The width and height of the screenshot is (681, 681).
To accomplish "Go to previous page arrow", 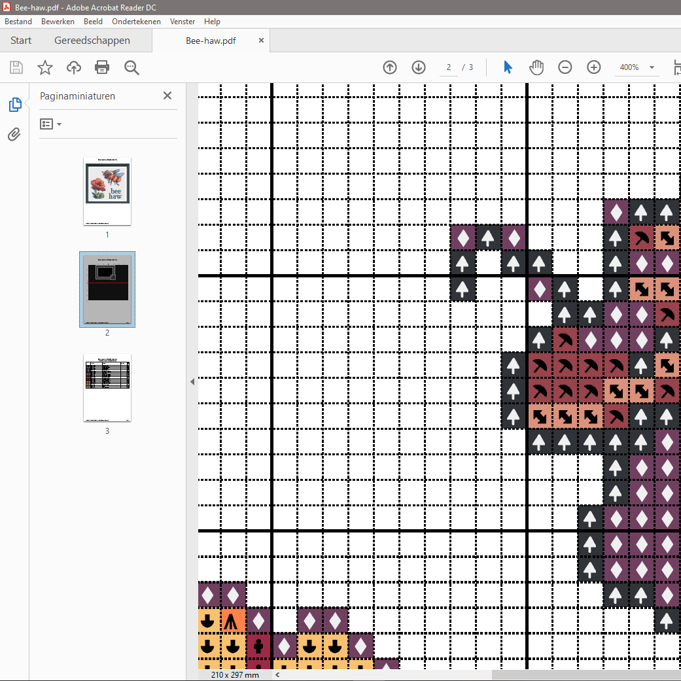I will 390,67.
